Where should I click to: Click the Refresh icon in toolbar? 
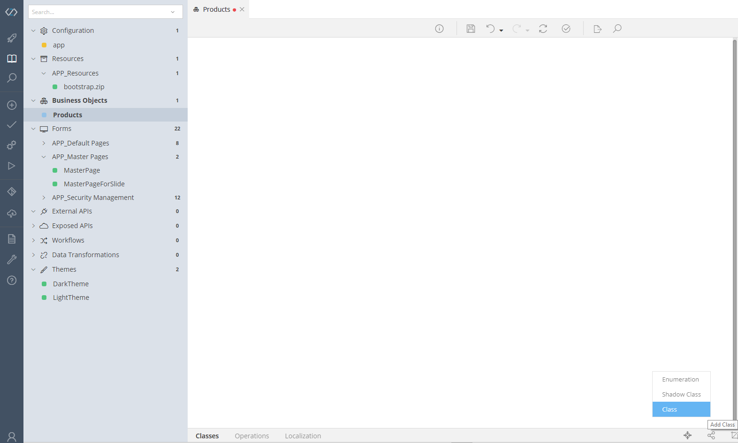543,29
